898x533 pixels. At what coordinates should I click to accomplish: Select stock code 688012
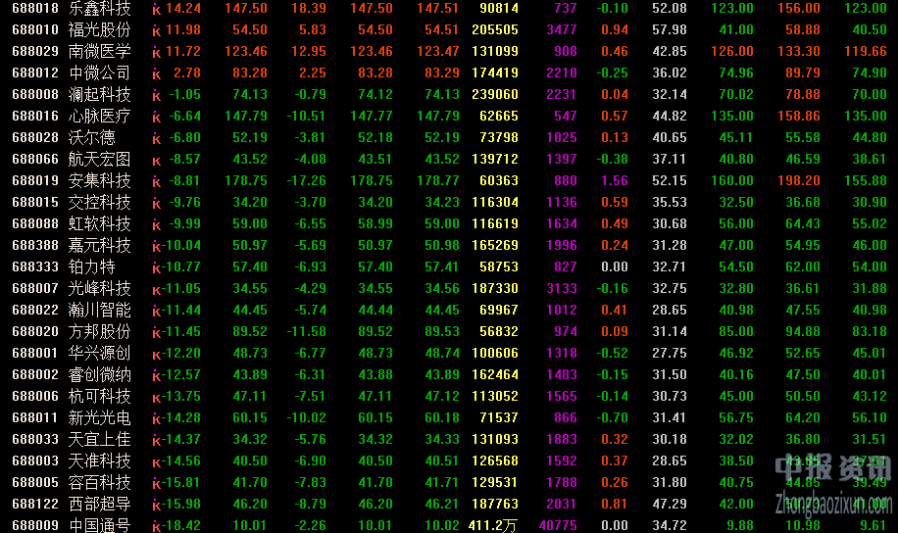pyautogui.click(x=35, y=73)
